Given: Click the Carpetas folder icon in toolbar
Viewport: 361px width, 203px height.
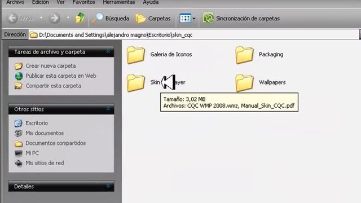Looking at the screenshot, I should (140, 19).
